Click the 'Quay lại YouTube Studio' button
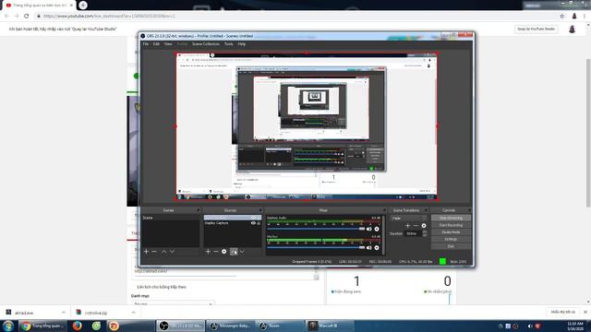The height and width of the screenshot is (332, 591). pyautogui.click(x=536, y=29)
